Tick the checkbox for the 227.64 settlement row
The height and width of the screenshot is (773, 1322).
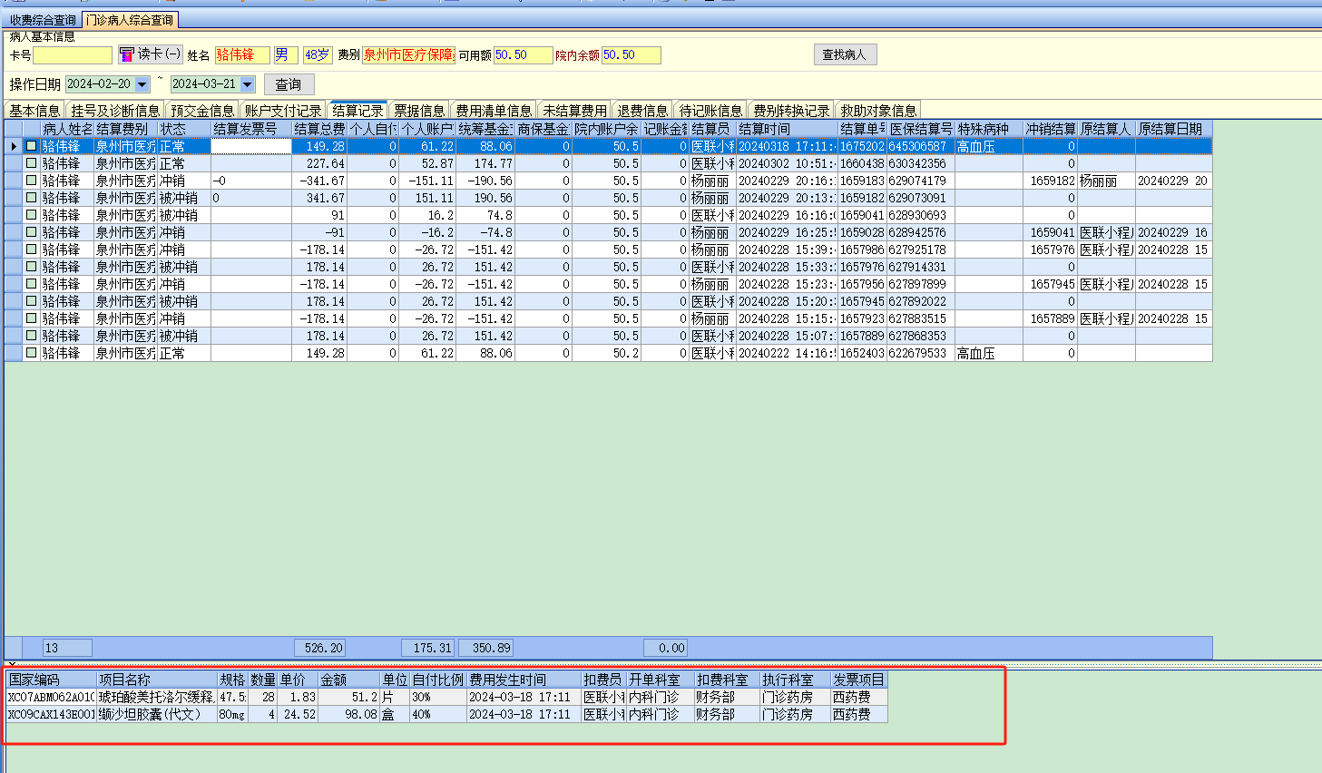[31, 163]
